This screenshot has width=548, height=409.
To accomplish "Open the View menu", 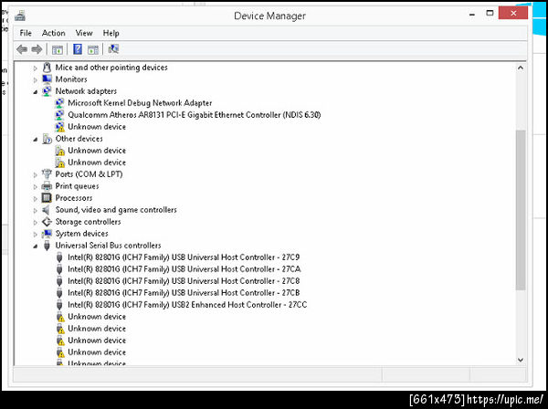I will (x=84, y=33).
